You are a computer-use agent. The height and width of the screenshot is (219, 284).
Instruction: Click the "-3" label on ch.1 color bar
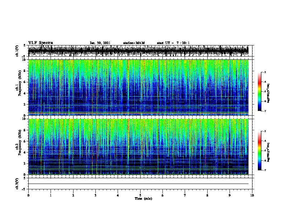pyautogui.click(x=265, y=72)
